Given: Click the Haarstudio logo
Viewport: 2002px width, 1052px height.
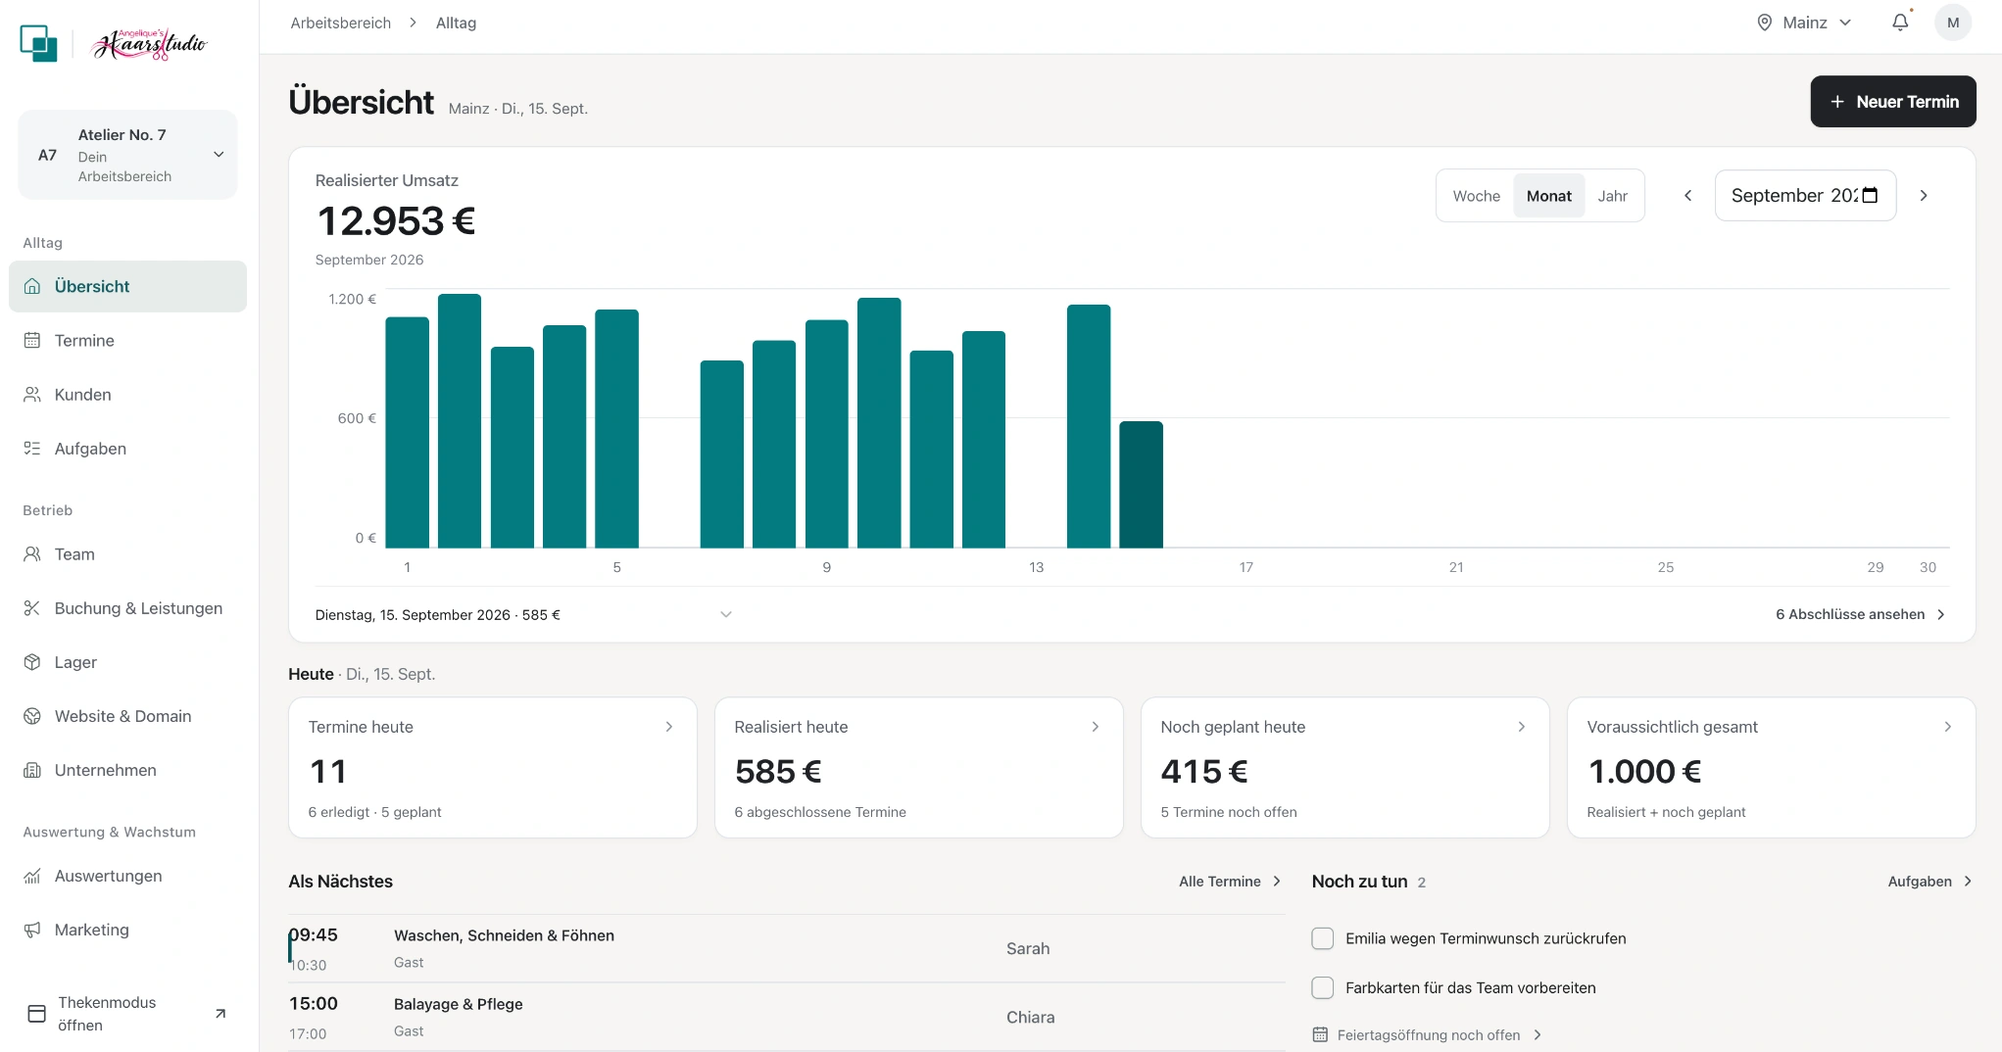Looking at the screenshot, I should click(x=150, y=44).
